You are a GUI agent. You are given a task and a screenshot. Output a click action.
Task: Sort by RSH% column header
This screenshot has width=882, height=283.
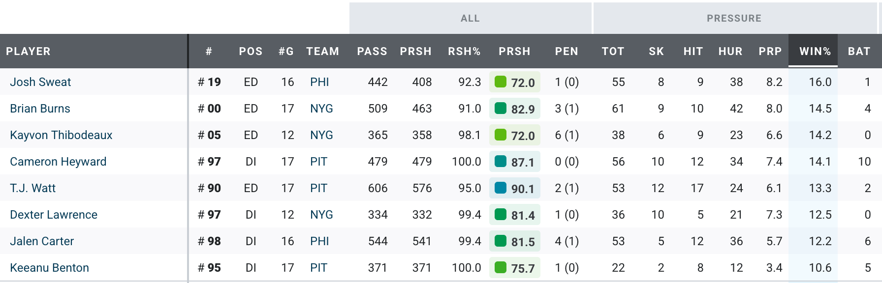464,51
